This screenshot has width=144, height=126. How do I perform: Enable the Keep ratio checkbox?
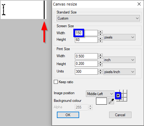coord(56,82)
